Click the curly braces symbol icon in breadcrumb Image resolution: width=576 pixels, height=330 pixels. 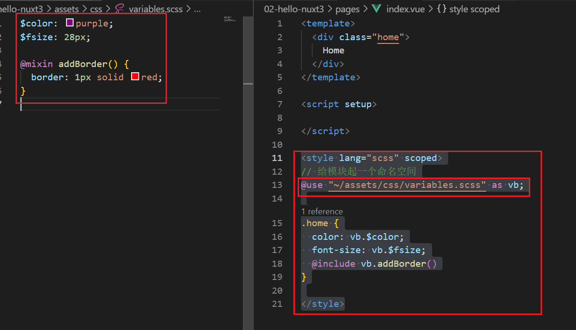pyautogui.click(x=442, y=9)
